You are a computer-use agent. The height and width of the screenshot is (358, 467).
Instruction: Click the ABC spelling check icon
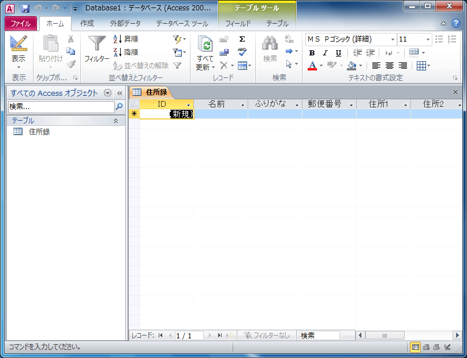click(x=242, y=52)
